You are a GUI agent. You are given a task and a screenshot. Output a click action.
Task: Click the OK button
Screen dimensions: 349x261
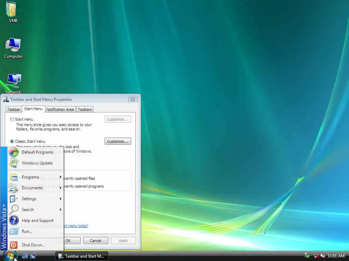[72, 241]
